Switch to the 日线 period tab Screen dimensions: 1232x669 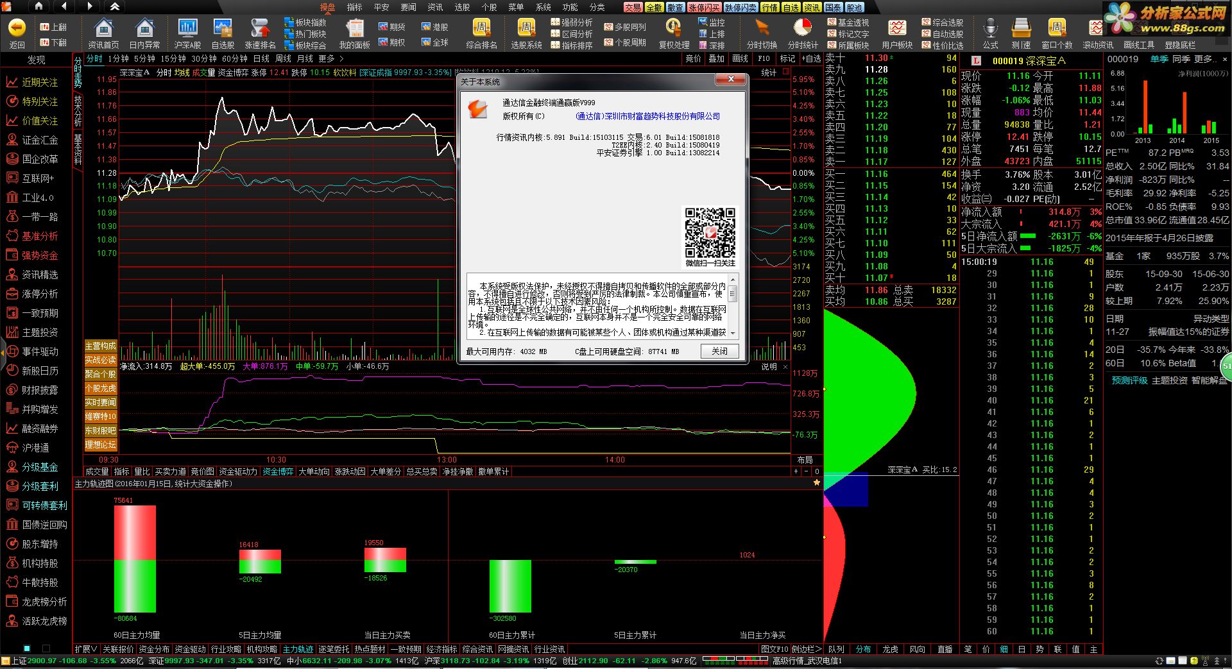261,58
